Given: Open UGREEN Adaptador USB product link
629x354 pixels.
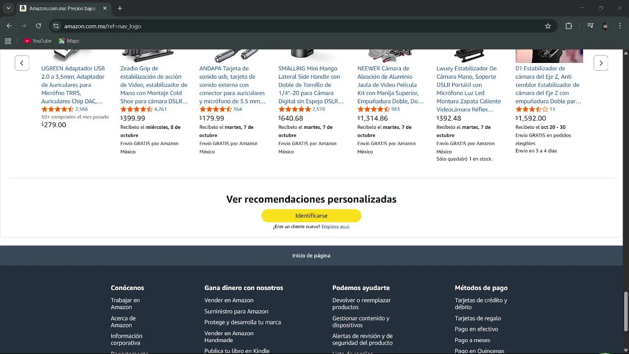Looking at the screenshot, I should (x=73, y=85).
